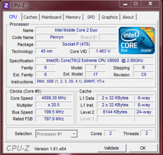Click the CPU-Z logo text at bottom left
This screenshot has width=163, height=155.
(x=18, y=148)
